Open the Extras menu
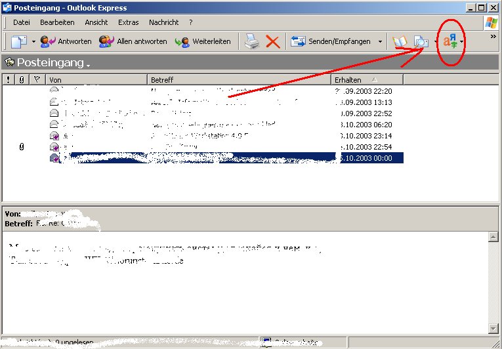The image size is (502, 349). point(129,22)
